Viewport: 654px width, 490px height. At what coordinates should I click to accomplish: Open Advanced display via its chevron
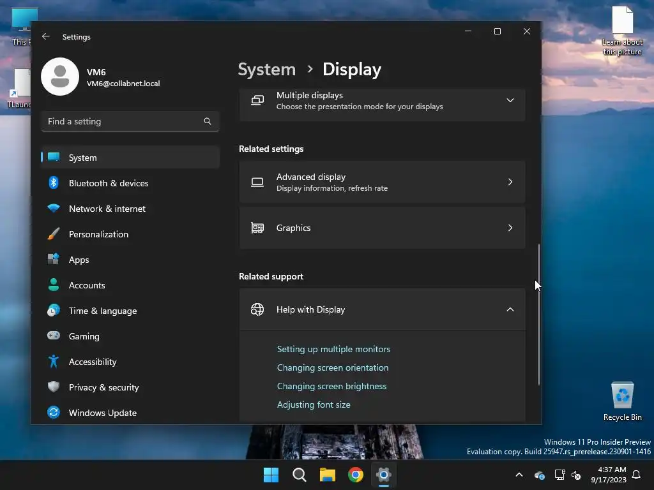click(x=510, y=182)
